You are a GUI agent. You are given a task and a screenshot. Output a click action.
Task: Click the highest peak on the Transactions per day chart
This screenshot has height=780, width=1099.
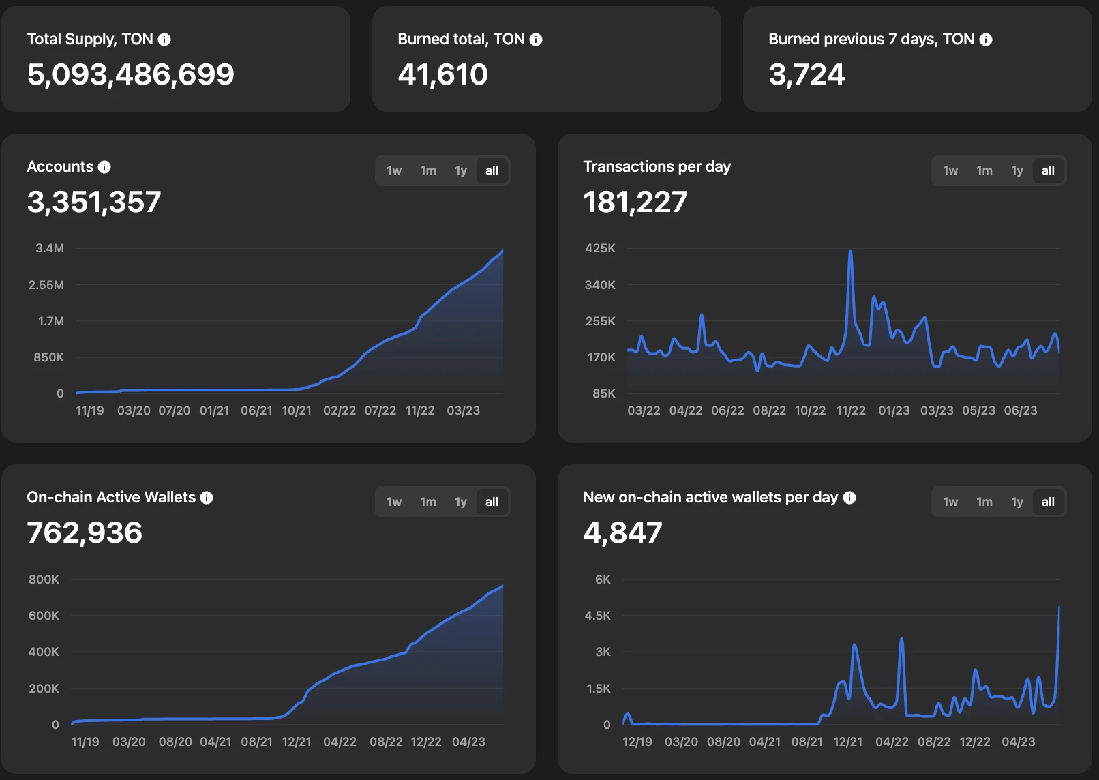(x=850, y=252)
